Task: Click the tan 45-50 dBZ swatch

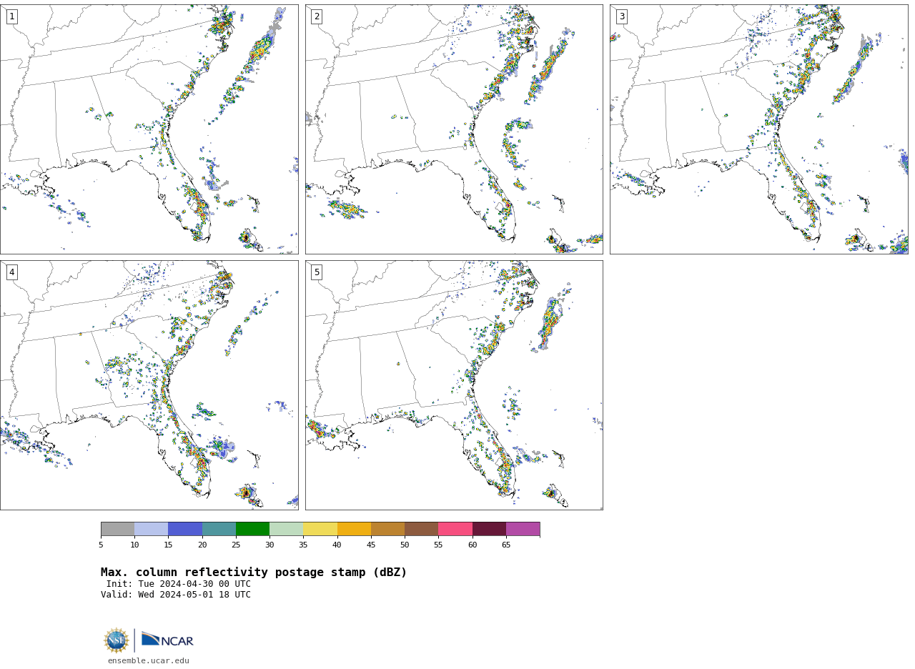Action: (x=387, y=529)
